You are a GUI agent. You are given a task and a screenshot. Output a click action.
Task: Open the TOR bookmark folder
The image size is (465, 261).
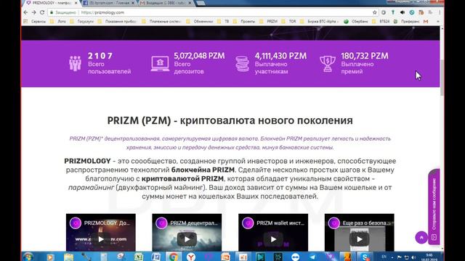coord(289,21)
